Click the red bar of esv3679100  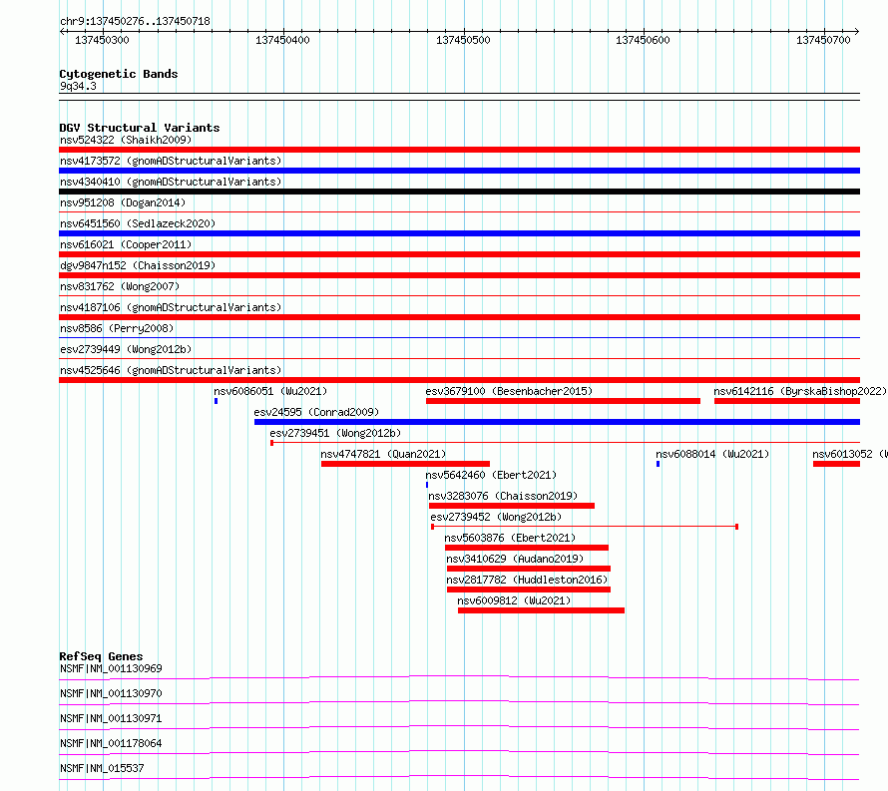coord(563,401)
